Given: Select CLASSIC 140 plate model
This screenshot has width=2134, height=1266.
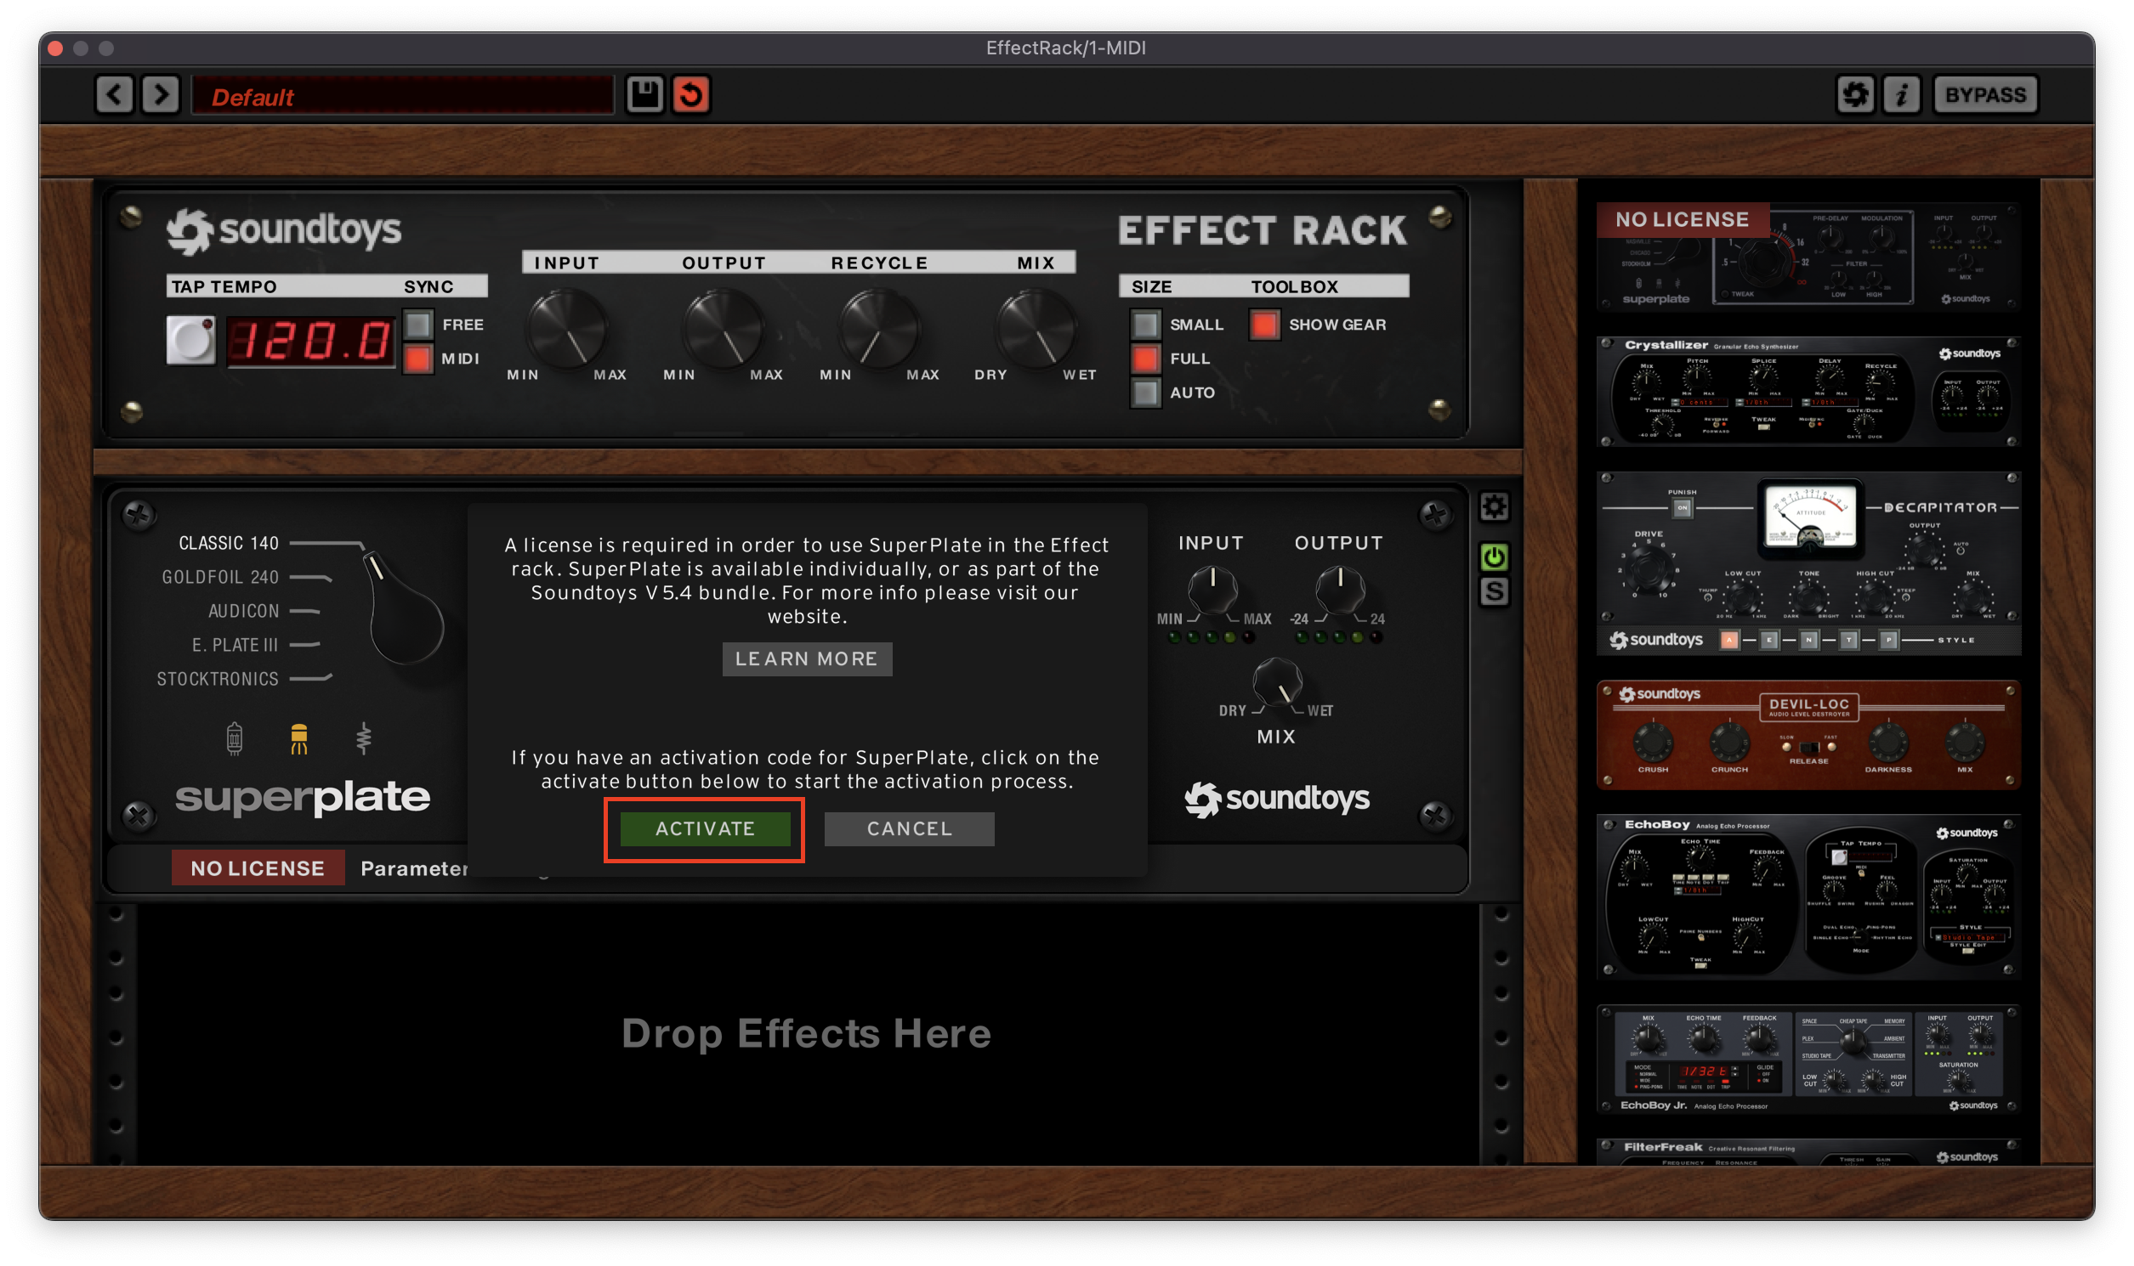Looking at the screenshot, I should tap(229, 544).
